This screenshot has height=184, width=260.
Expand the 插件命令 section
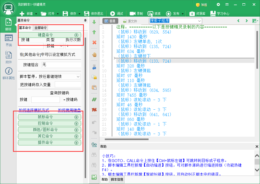coord(50,143)
